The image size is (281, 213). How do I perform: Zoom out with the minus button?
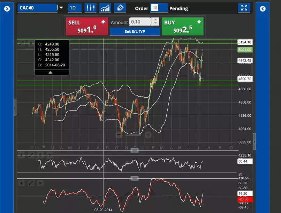coord(119,134)
